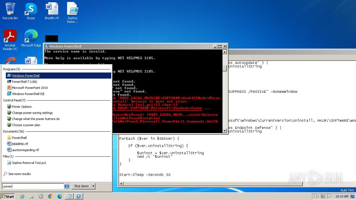Click the Shut down button
Viewport: 356px width, 200px height.
pyautogui.click(x=81, y=186)
